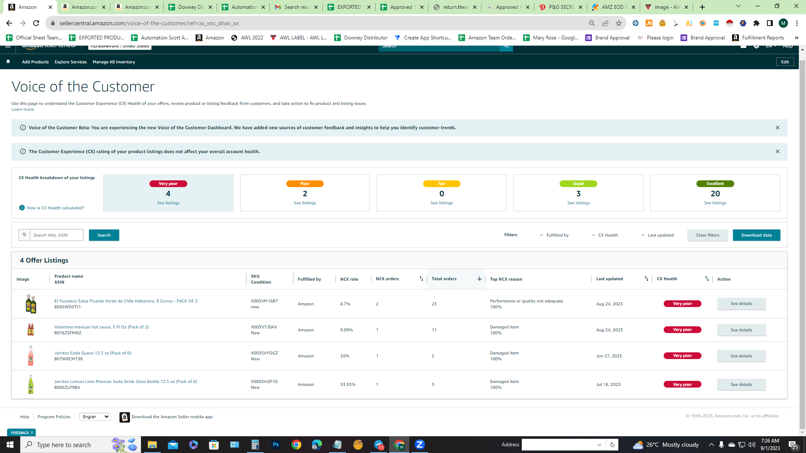Open Add Products menu item
The width and height of the screenshot is (806, 453).
point(35,62)
